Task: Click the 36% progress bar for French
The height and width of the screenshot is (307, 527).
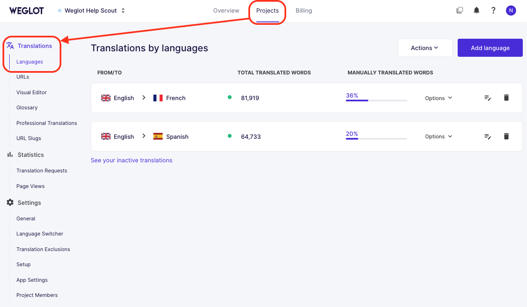Action: point(376,101)
